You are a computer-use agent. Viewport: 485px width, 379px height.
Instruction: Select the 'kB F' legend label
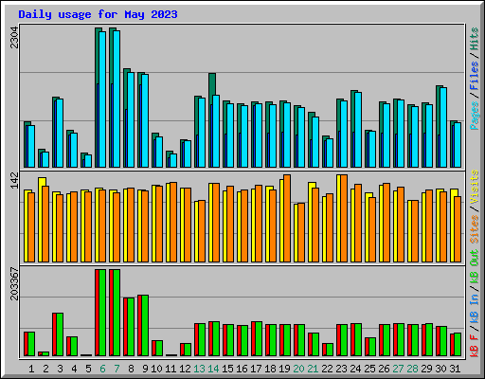pyautogui.click(x=475, y=346)
